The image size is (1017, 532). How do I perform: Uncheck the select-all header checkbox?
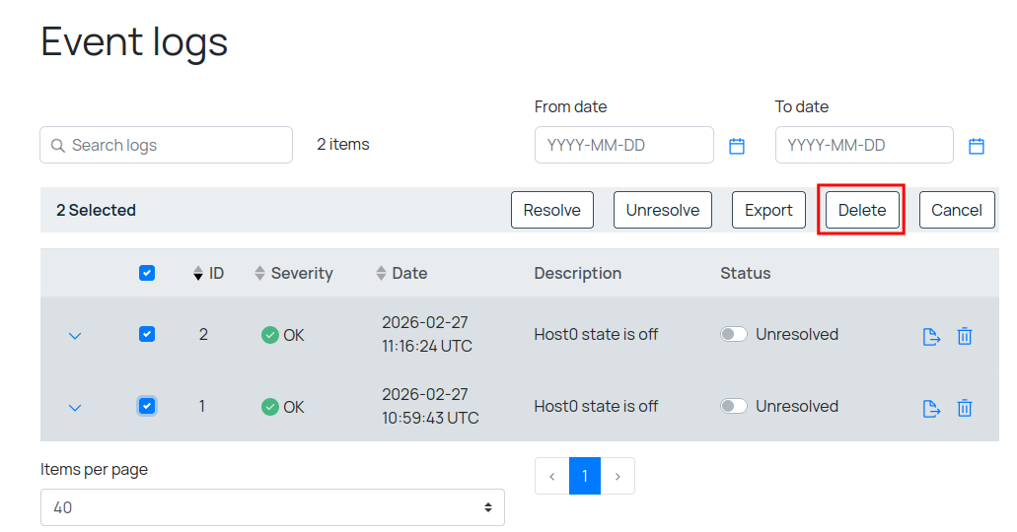[147, 274]
